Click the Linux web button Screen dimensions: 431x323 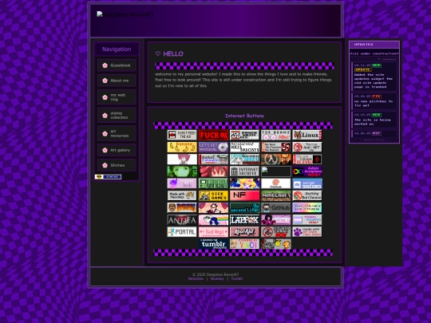(307, 135)
